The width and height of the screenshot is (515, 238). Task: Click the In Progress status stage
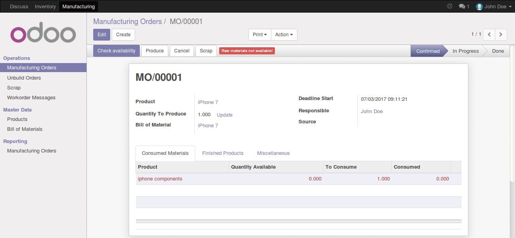pos(466,51)
